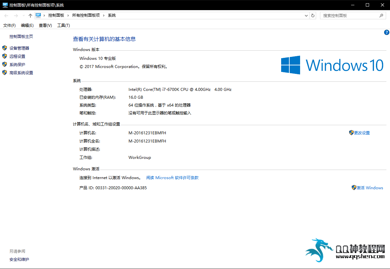Viewport: 390px width, 269px height.
Task: Refresh the control panel page
Action: [x=313, y=16]
